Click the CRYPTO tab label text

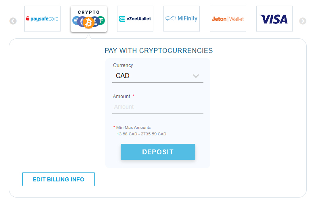88,12
